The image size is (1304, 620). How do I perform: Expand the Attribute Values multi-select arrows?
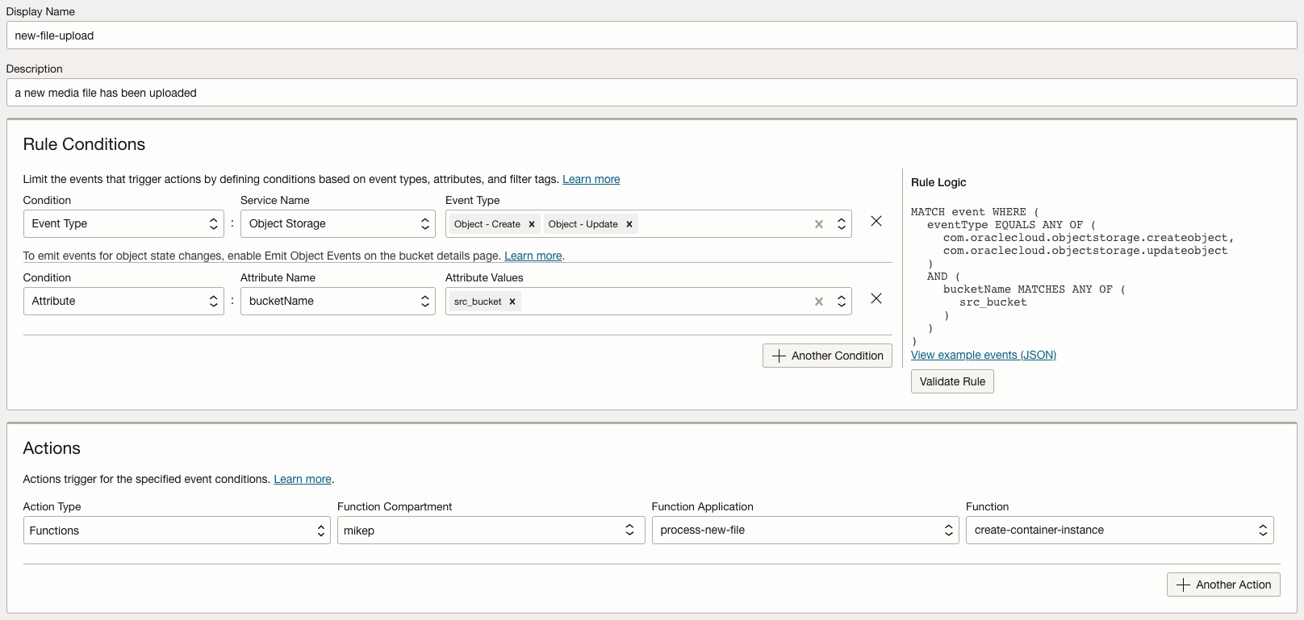click(x=842, y=302)
